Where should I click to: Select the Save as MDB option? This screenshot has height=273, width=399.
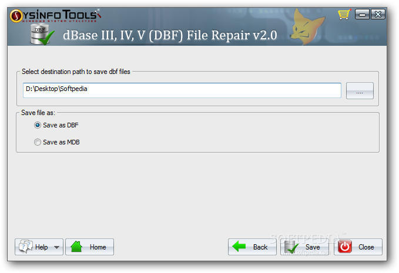[x=38, y=142]
